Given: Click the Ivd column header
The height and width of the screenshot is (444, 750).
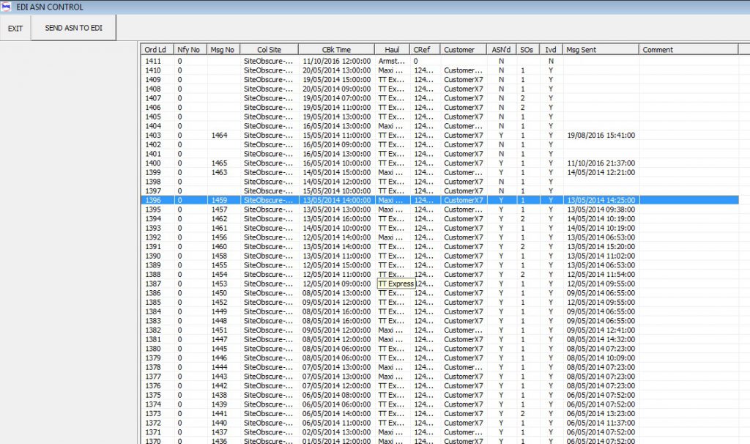Looking at the screenshot, I should [x=550, y=50].
